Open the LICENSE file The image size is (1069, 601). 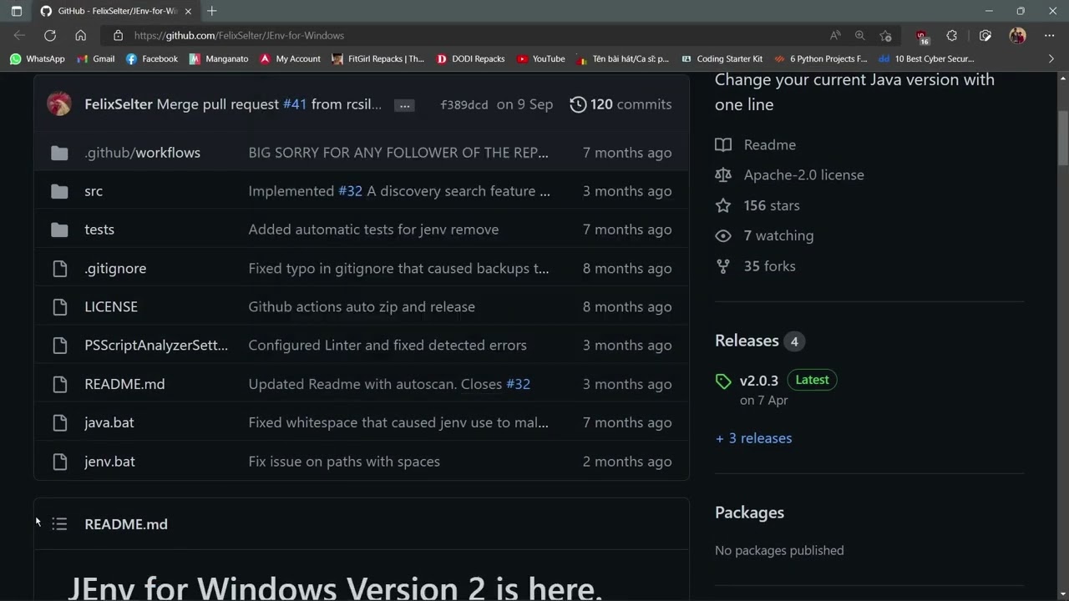pos(111,306)
